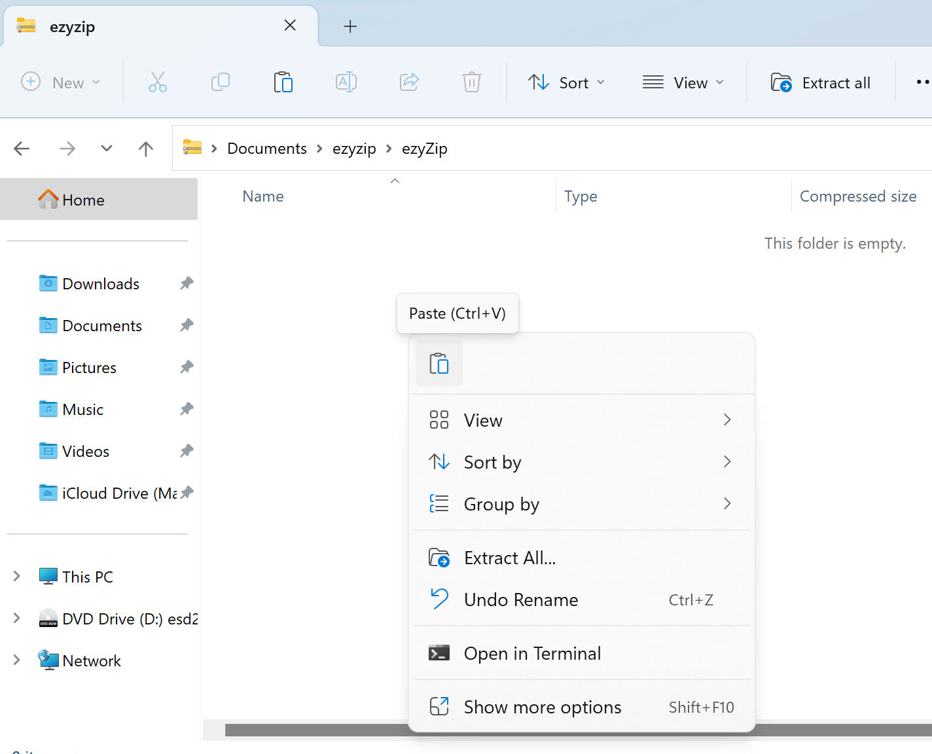
Task: Click the Copy icon in the toolbar
Action: 221,82
